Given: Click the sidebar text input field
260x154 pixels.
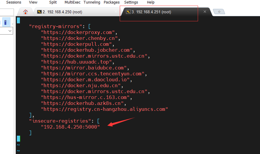Looking at the screenshot, I should pos(7,12).
